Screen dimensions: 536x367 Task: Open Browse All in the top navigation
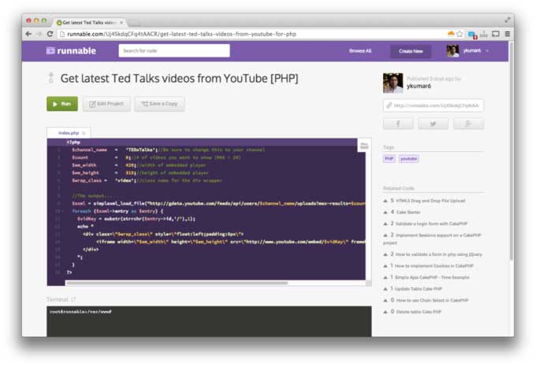[x=360, y=50]
